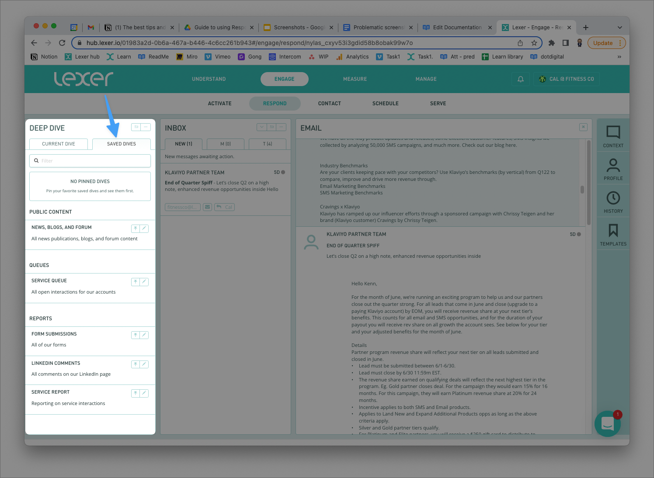
Task: Open the History sidebar panel
Action: [x=613, y=202]
